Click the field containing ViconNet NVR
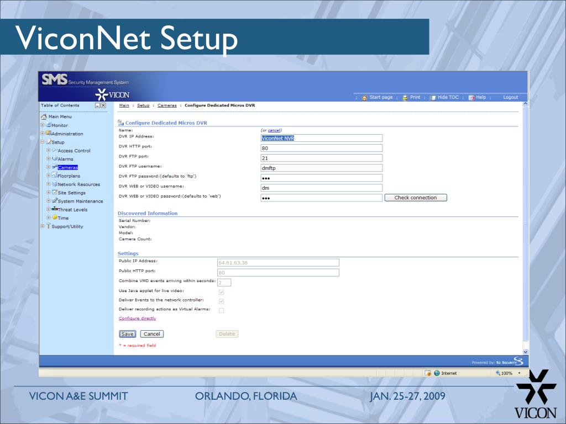The height and width of the screenshot is (424, 566). click(x=321, y=138)
